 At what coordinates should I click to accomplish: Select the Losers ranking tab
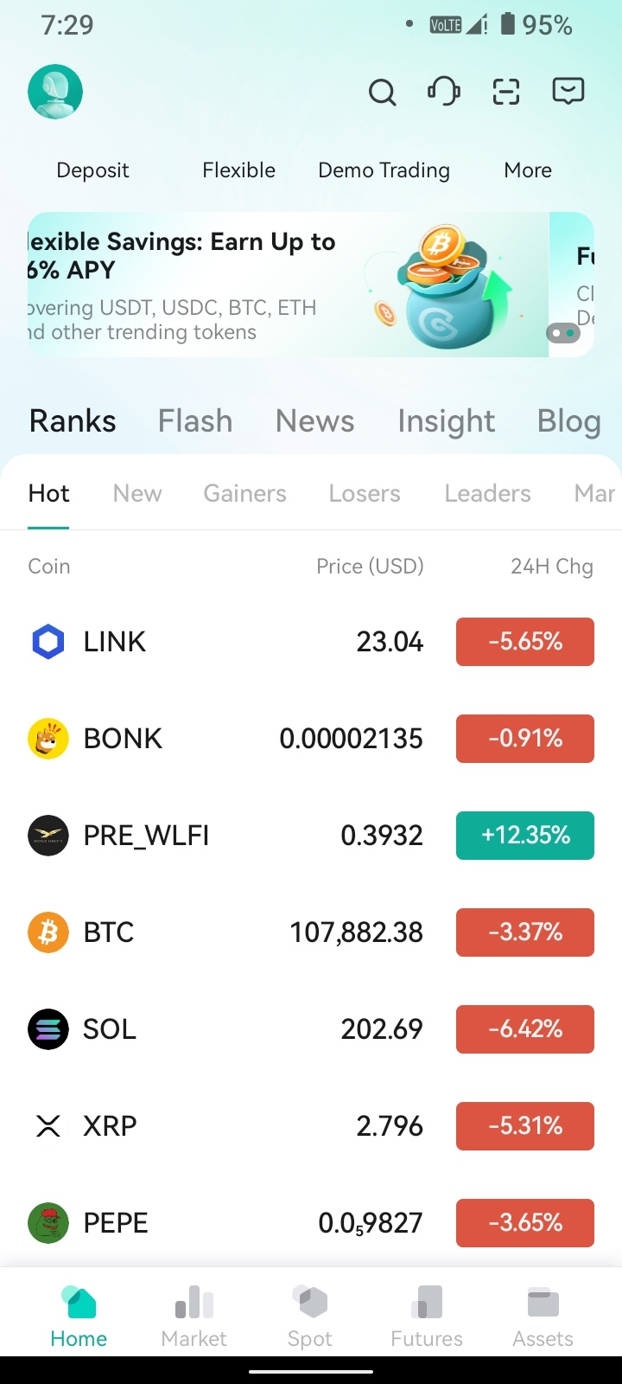(365, 493)
